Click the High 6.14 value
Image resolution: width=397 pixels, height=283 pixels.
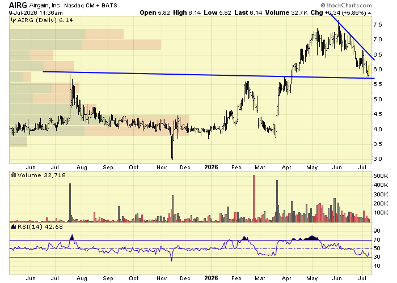click(x=187, y=12)
